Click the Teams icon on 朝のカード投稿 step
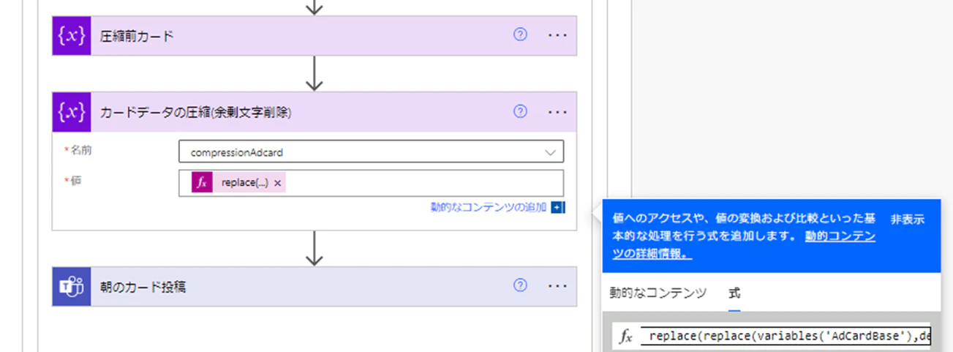The width and height of the screenshot is (953, 352). click(x=71, y=286)
